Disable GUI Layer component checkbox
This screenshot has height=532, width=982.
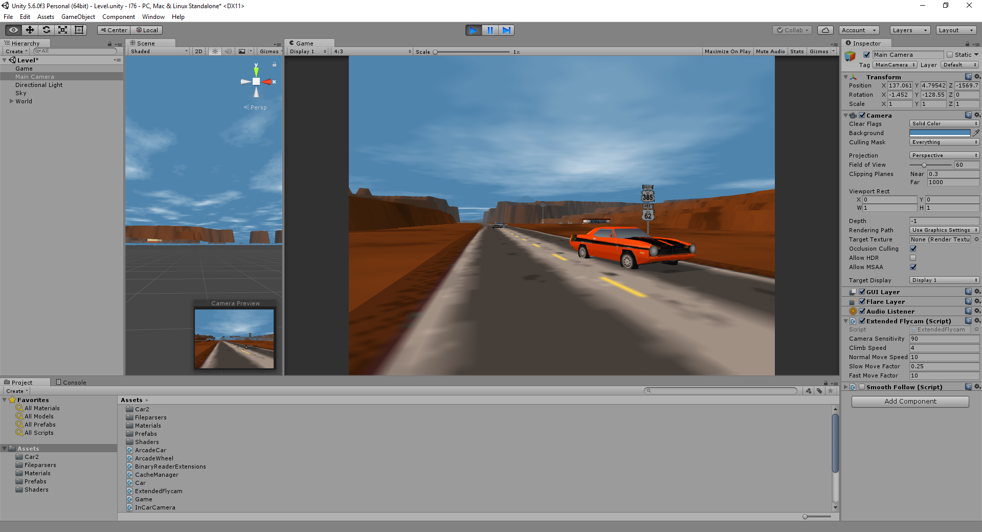pyautogui.click(x=862, y=292)
